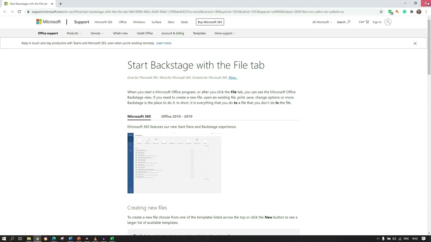The image size is (431, 242).
Task: Open Surface in top navigation
Action: (156, 22)
